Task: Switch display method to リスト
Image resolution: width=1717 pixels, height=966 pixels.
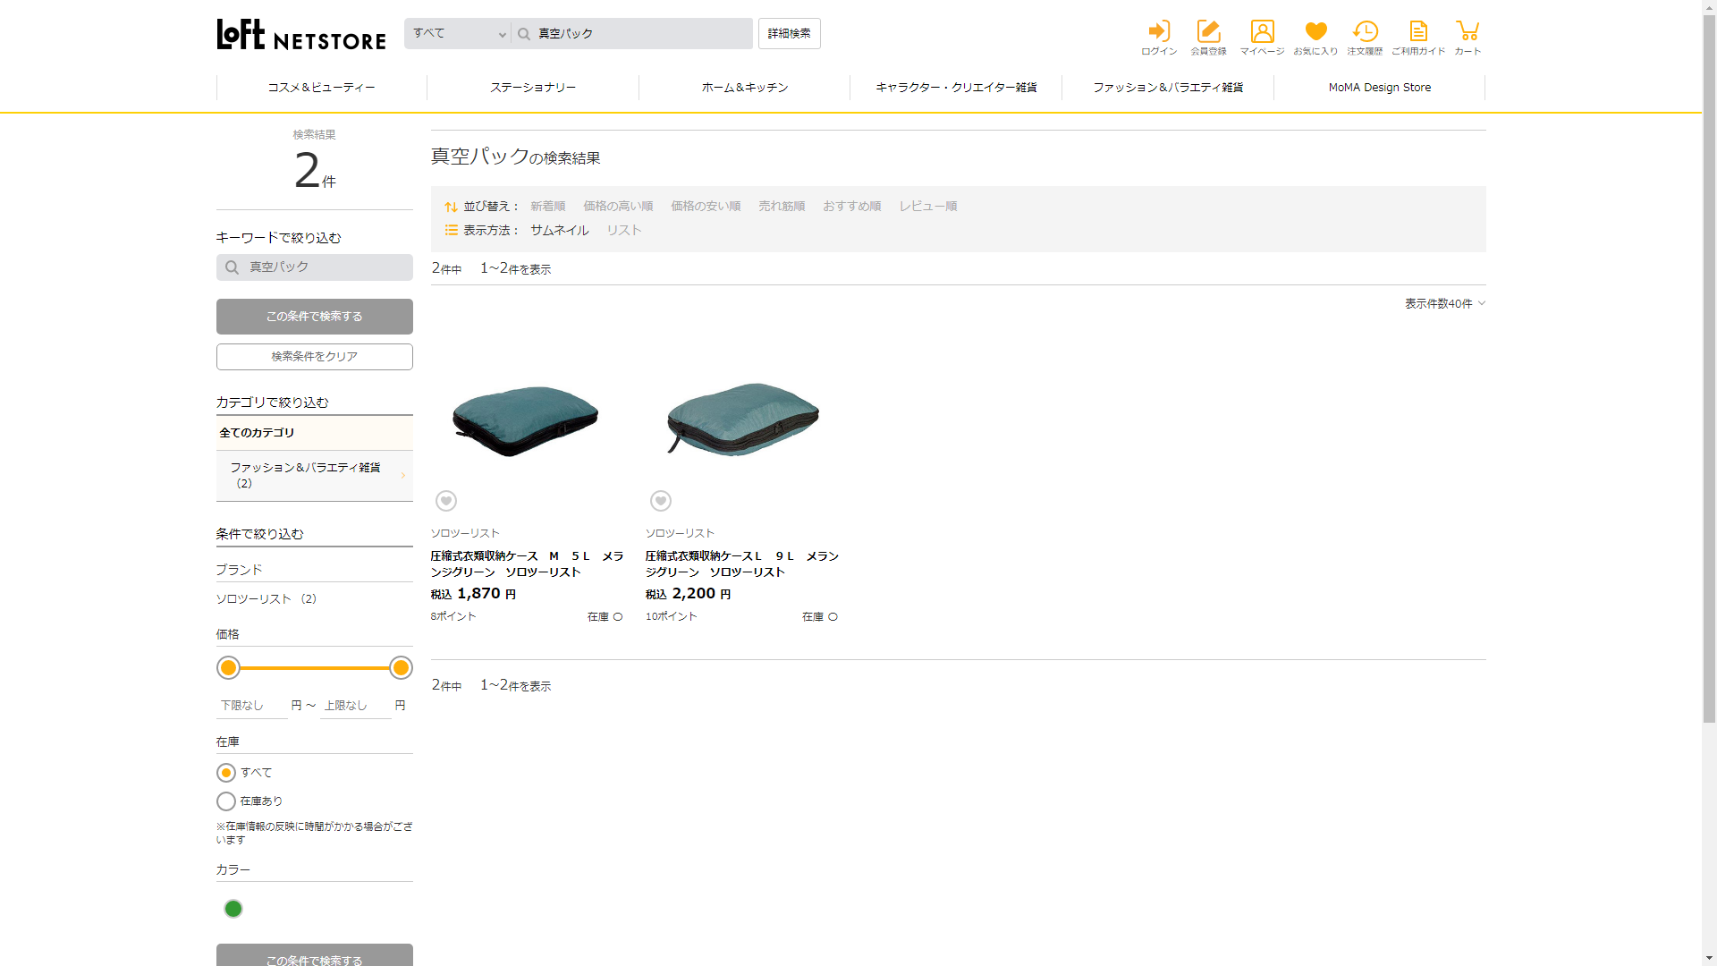Action: (624, 231)
